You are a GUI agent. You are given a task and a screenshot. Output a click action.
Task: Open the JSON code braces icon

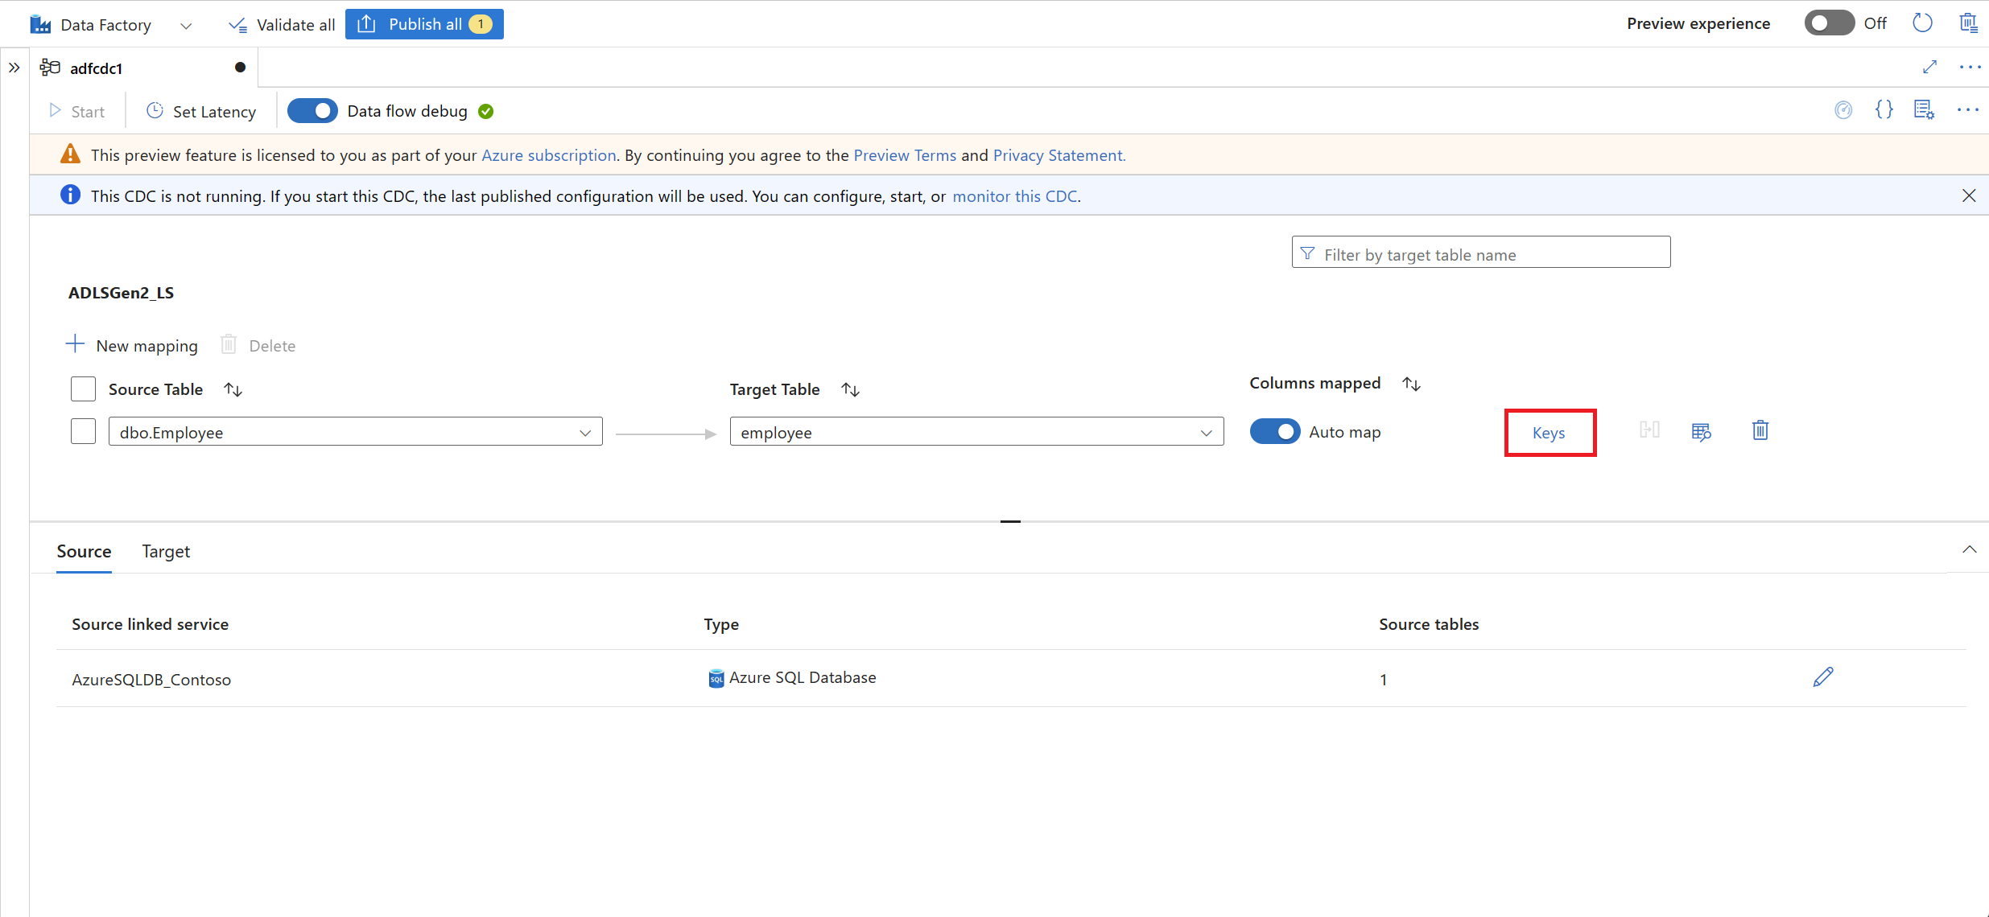point(1884,110)
